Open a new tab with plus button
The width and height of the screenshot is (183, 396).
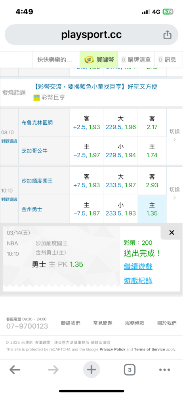coord(91,370)
